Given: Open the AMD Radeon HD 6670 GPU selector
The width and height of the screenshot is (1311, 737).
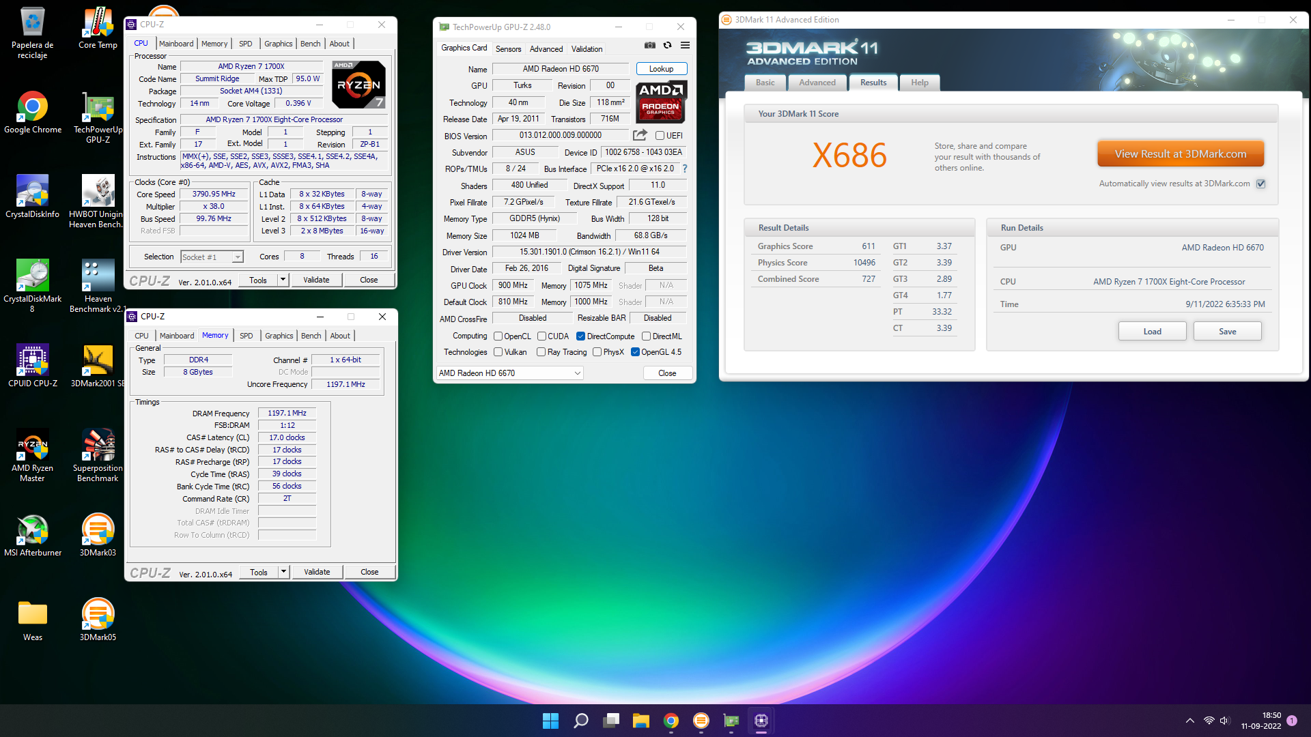Looking at the screenshot, I should click(509, 373).
